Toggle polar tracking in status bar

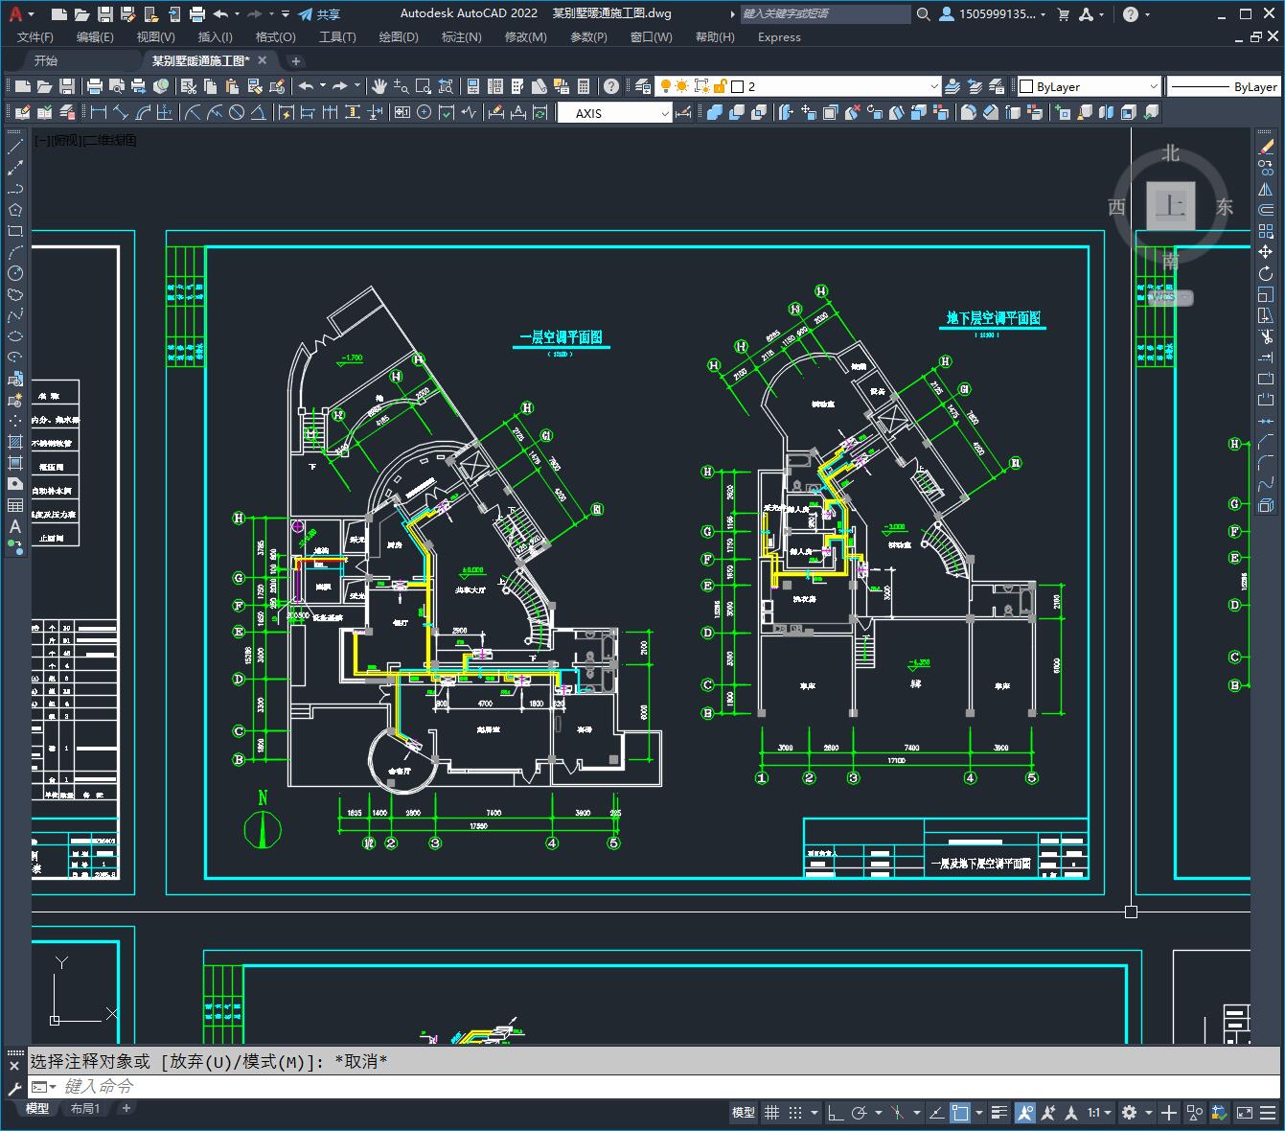point(859,1113)
